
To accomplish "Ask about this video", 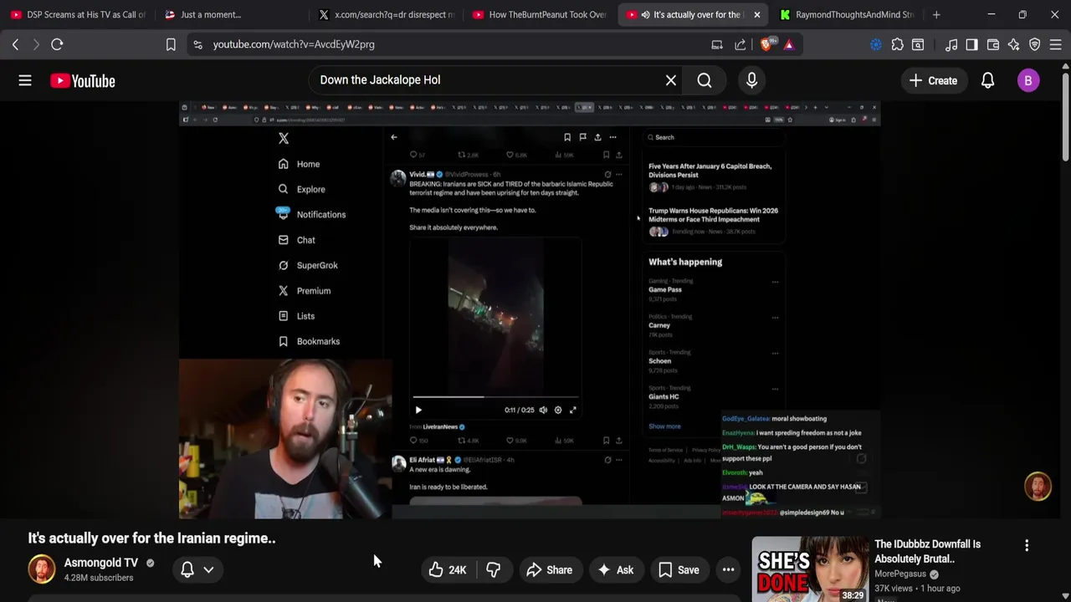I will (615, 570).
